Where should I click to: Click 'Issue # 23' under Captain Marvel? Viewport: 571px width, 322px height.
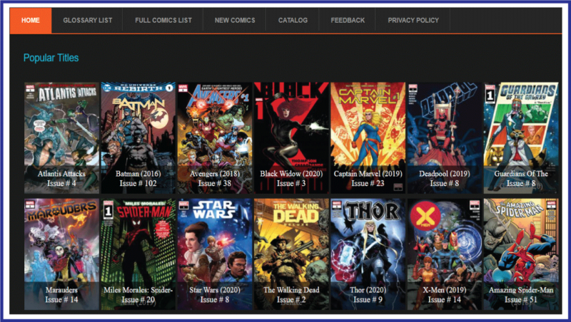pyautogui.click(x=368, y=183)
